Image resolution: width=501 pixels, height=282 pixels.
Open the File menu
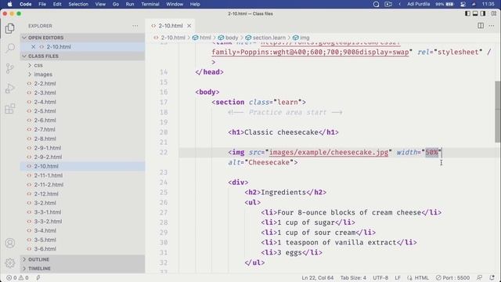pos(42,4)
